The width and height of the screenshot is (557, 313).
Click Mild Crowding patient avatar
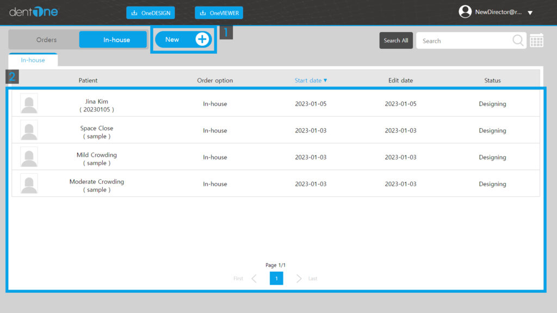click(29, 157)
